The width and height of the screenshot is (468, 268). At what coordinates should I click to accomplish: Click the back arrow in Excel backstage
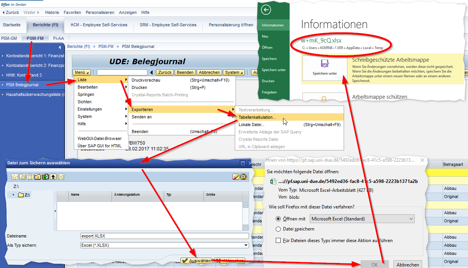266,10
